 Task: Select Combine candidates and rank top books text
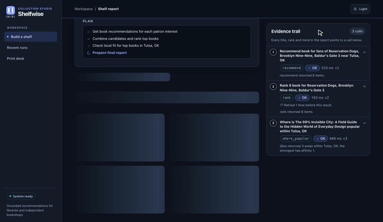tap(125, 38)
